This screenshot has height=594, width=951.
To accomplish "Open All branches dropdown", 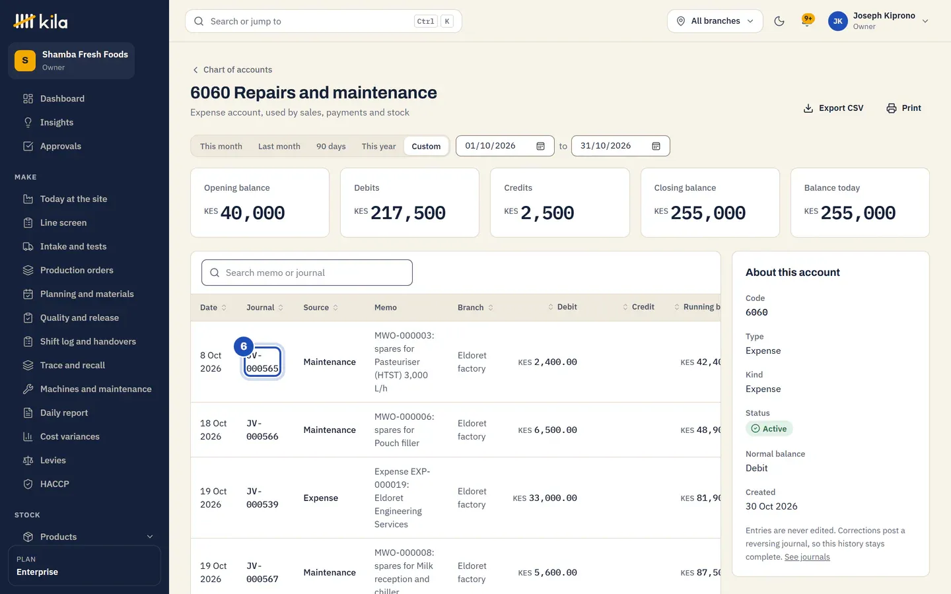I will click(x=715, y=21).
